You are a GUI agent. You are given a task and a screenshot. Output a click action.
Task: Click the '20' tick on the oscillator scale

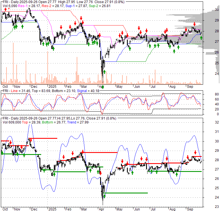point(217,109)
